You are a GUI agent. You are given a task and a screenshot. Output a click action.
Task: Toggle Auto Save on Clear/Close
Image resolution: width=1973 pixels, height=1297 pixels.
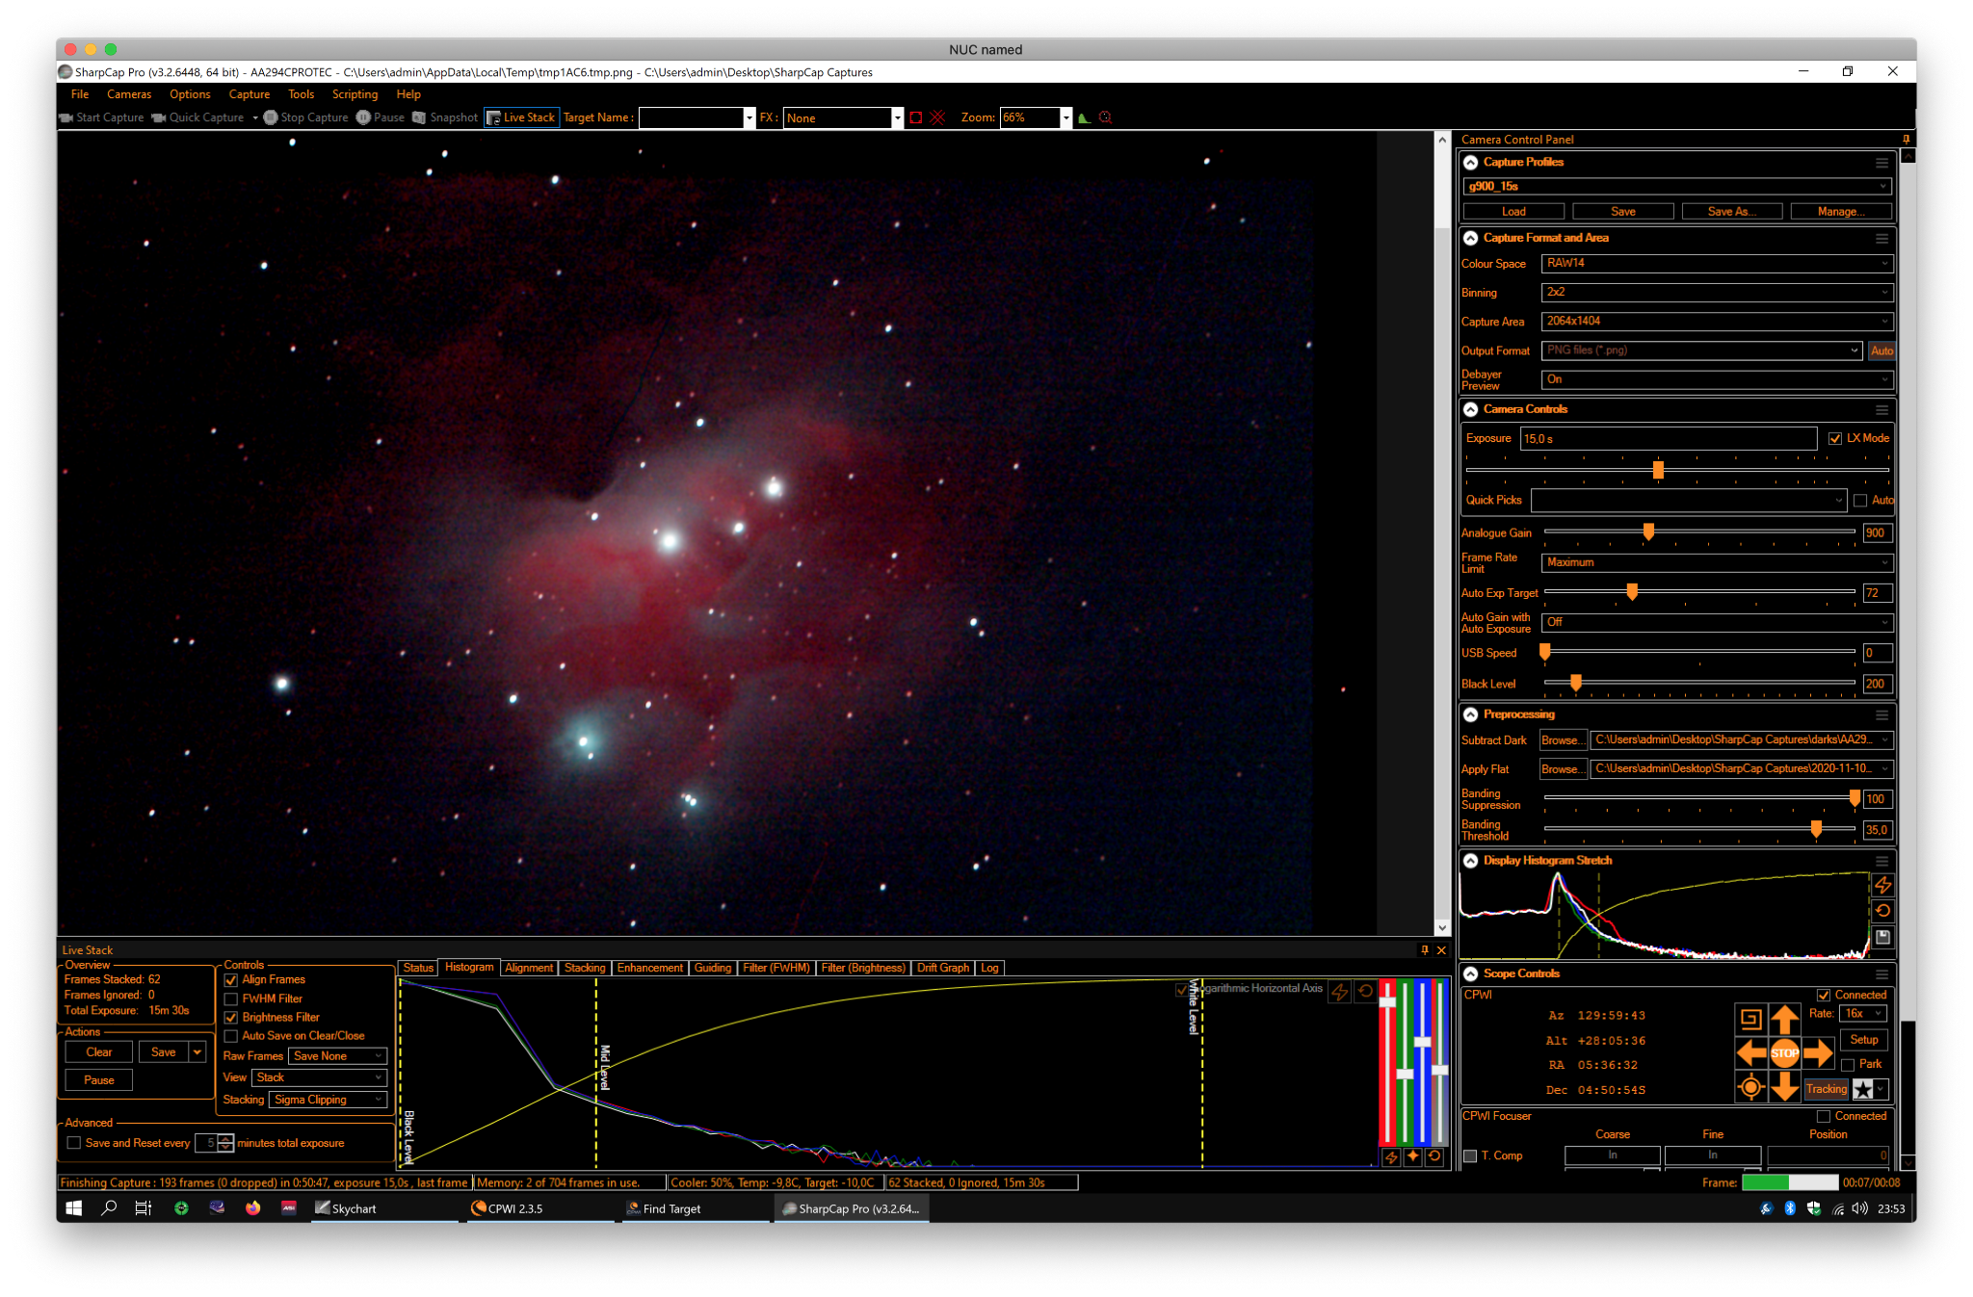(231, 1036)
